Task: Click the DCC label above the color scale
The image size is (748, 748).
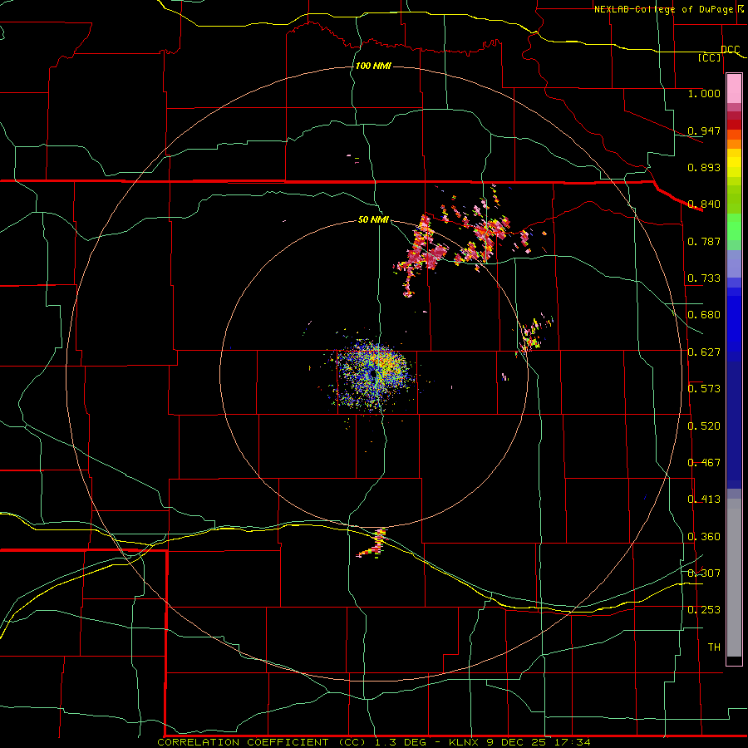Action: click(x=731, y=49)
